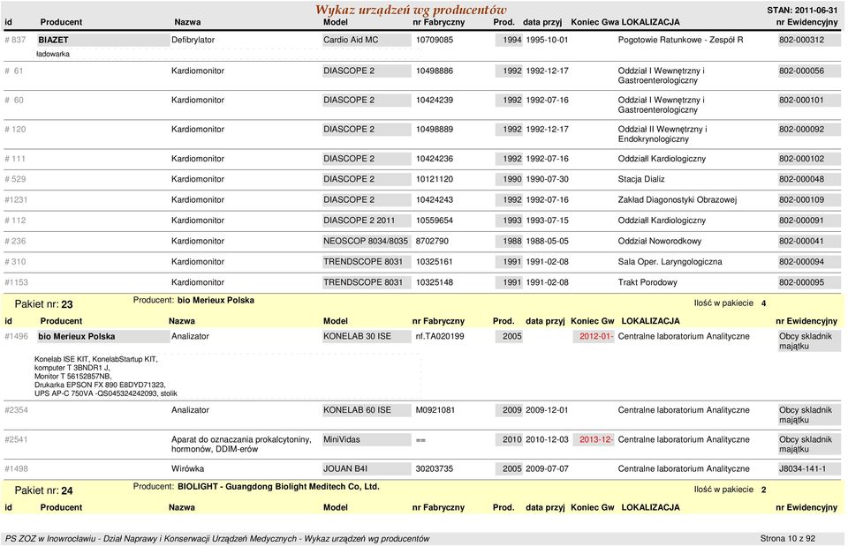Select row id '# 120'

[x=15, y=129]
